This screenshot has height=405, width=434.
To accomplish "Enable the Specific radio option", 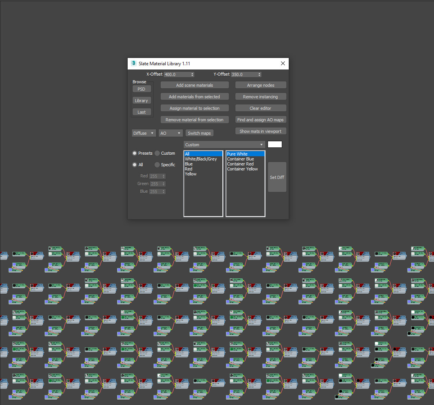I will (157, 165).
